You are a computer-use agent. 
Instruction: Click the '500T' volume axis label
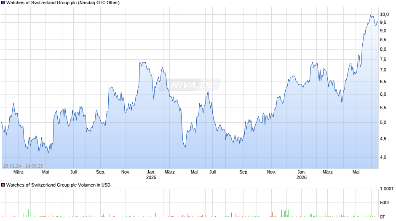tap(385, 203)
